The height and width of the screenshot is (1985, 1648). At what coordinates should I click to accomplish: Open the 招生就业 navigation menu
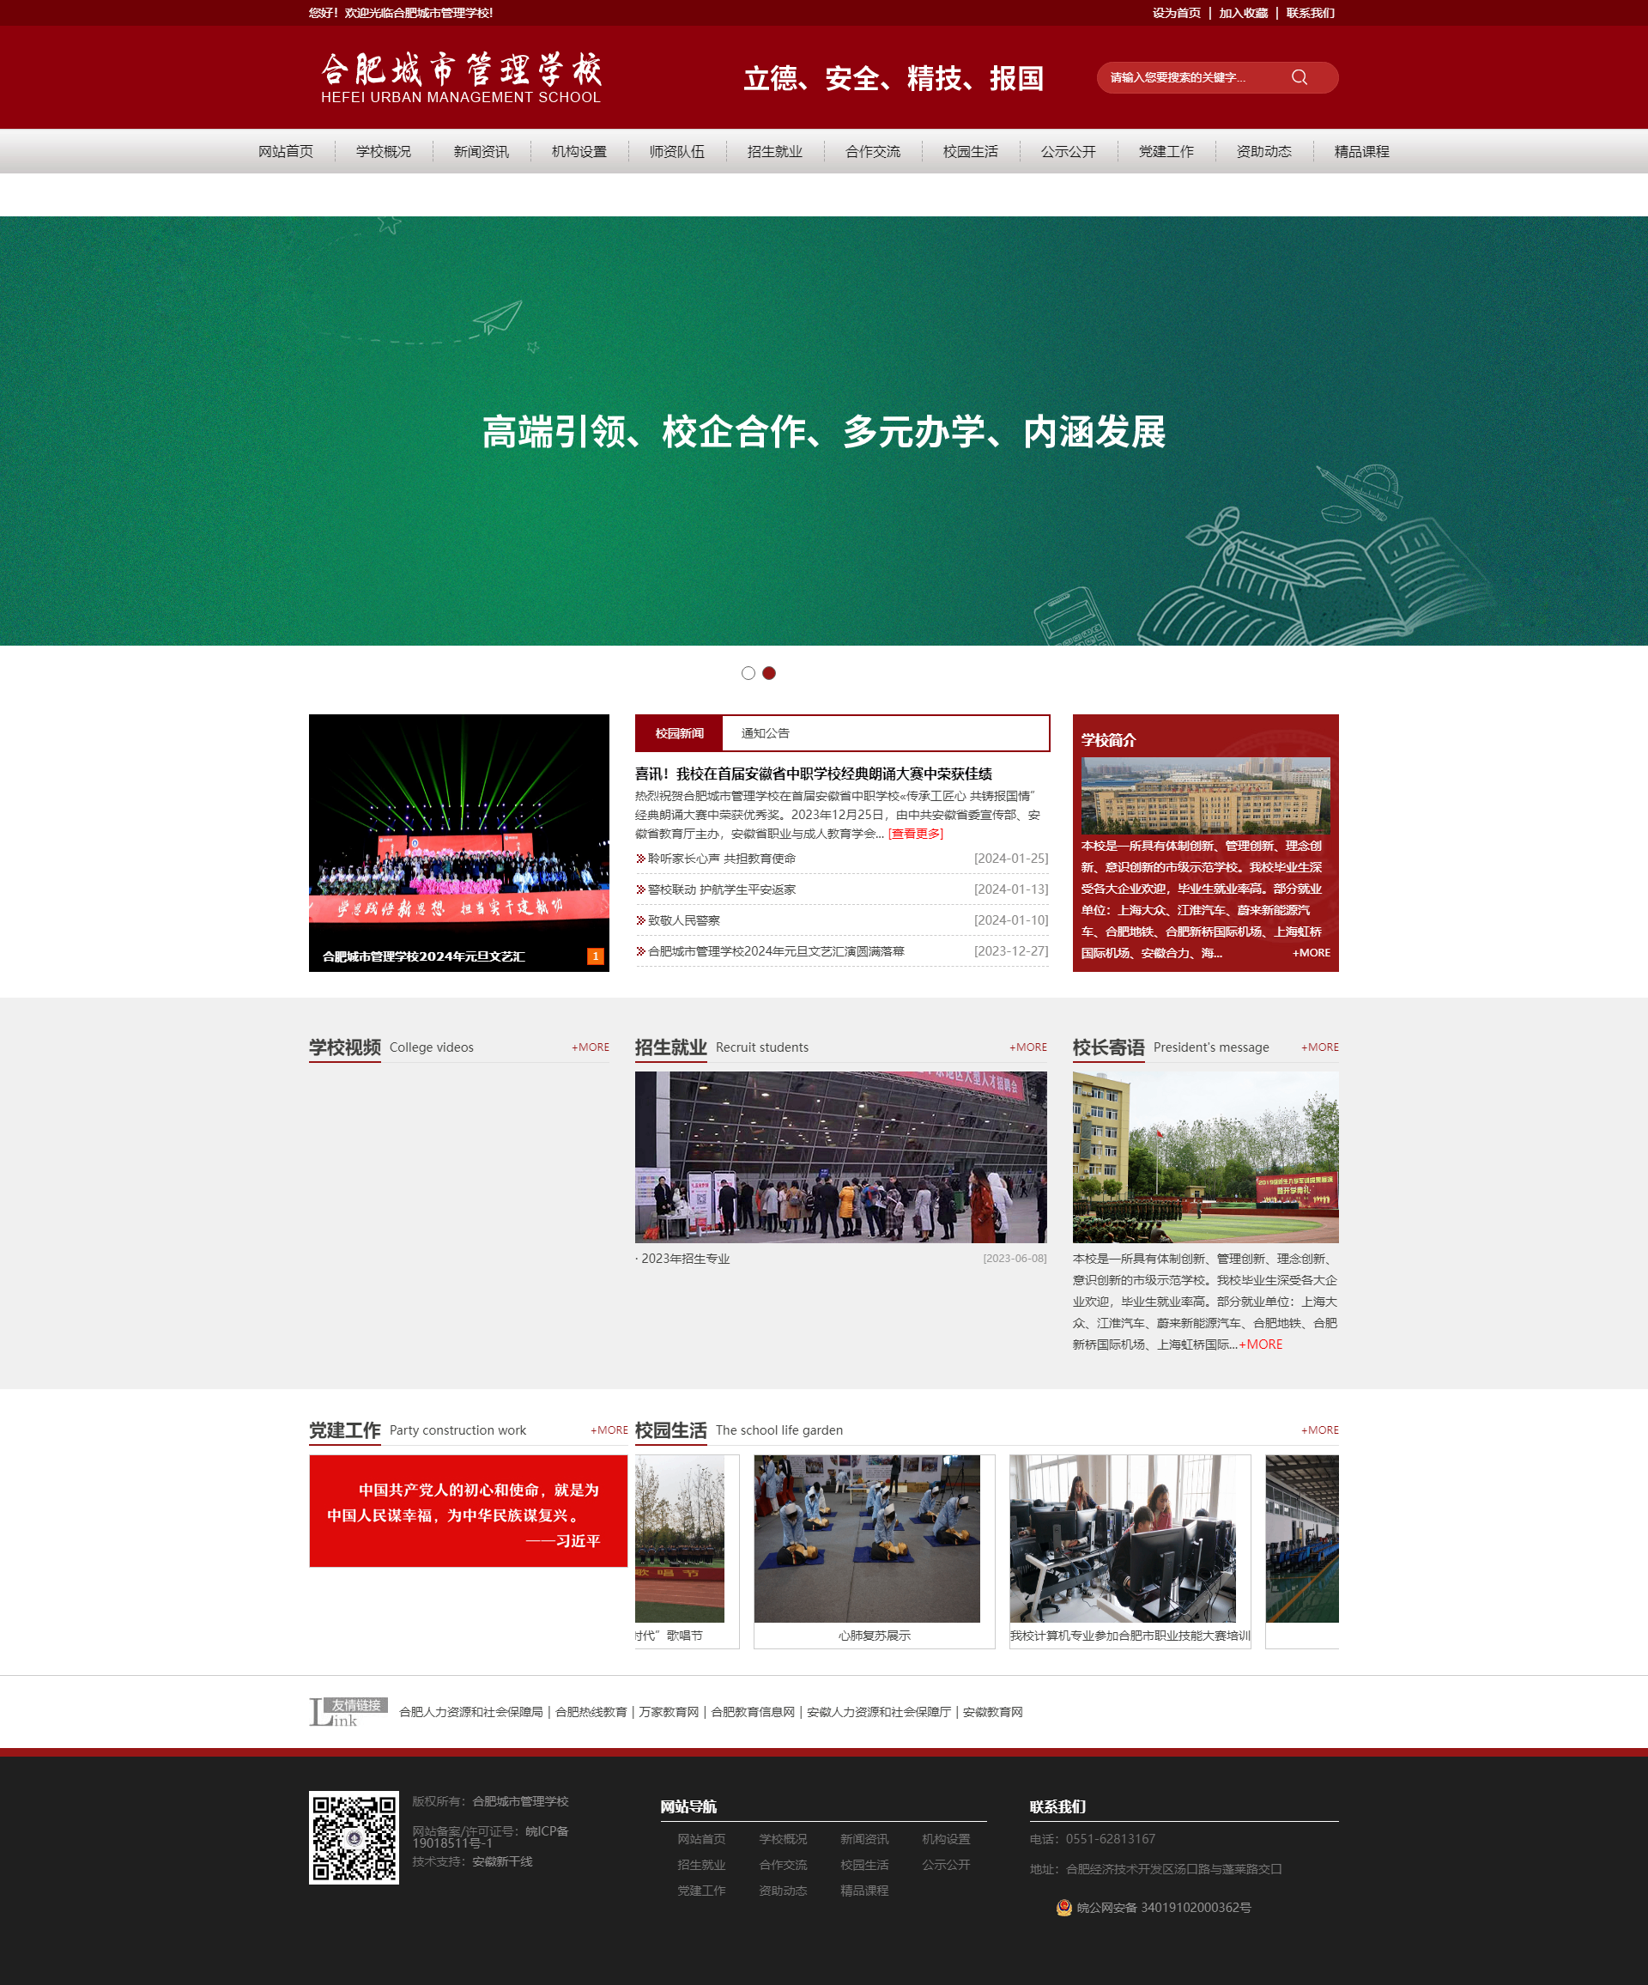point(774,151)
